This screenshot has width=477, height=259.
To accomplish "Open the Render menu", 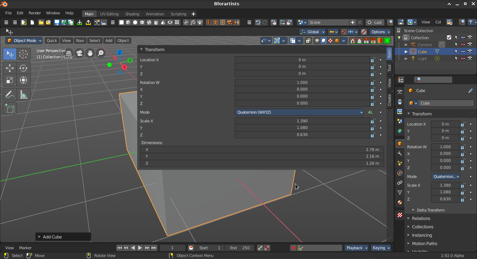I will pos(35,13).
